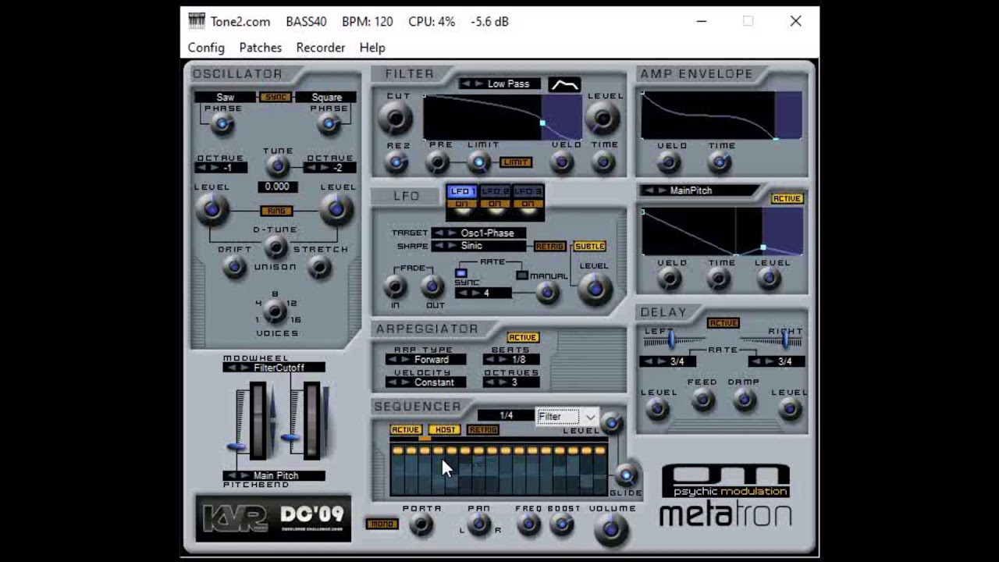
Task: Toggle oscillator Sync button
Action: point(275,97)
